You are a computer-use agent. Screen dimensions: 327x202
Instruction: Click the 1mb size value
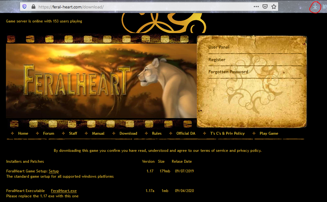[x=165, y=191]
